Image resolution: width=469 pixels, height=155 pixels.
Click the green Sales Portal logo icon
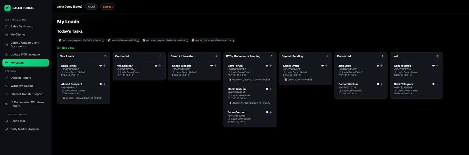coord(8,8)
